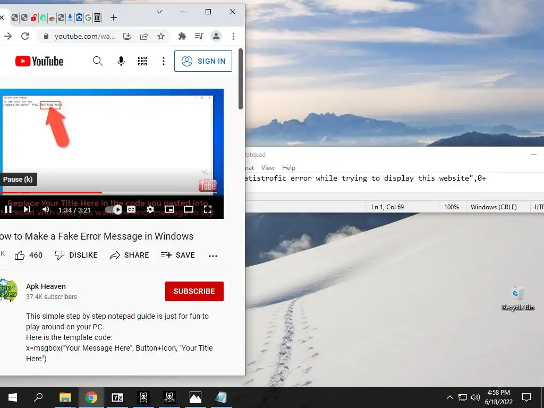544x408 pixels.
Task: Toggle theater mode on the video
Action: click(189, 209)
